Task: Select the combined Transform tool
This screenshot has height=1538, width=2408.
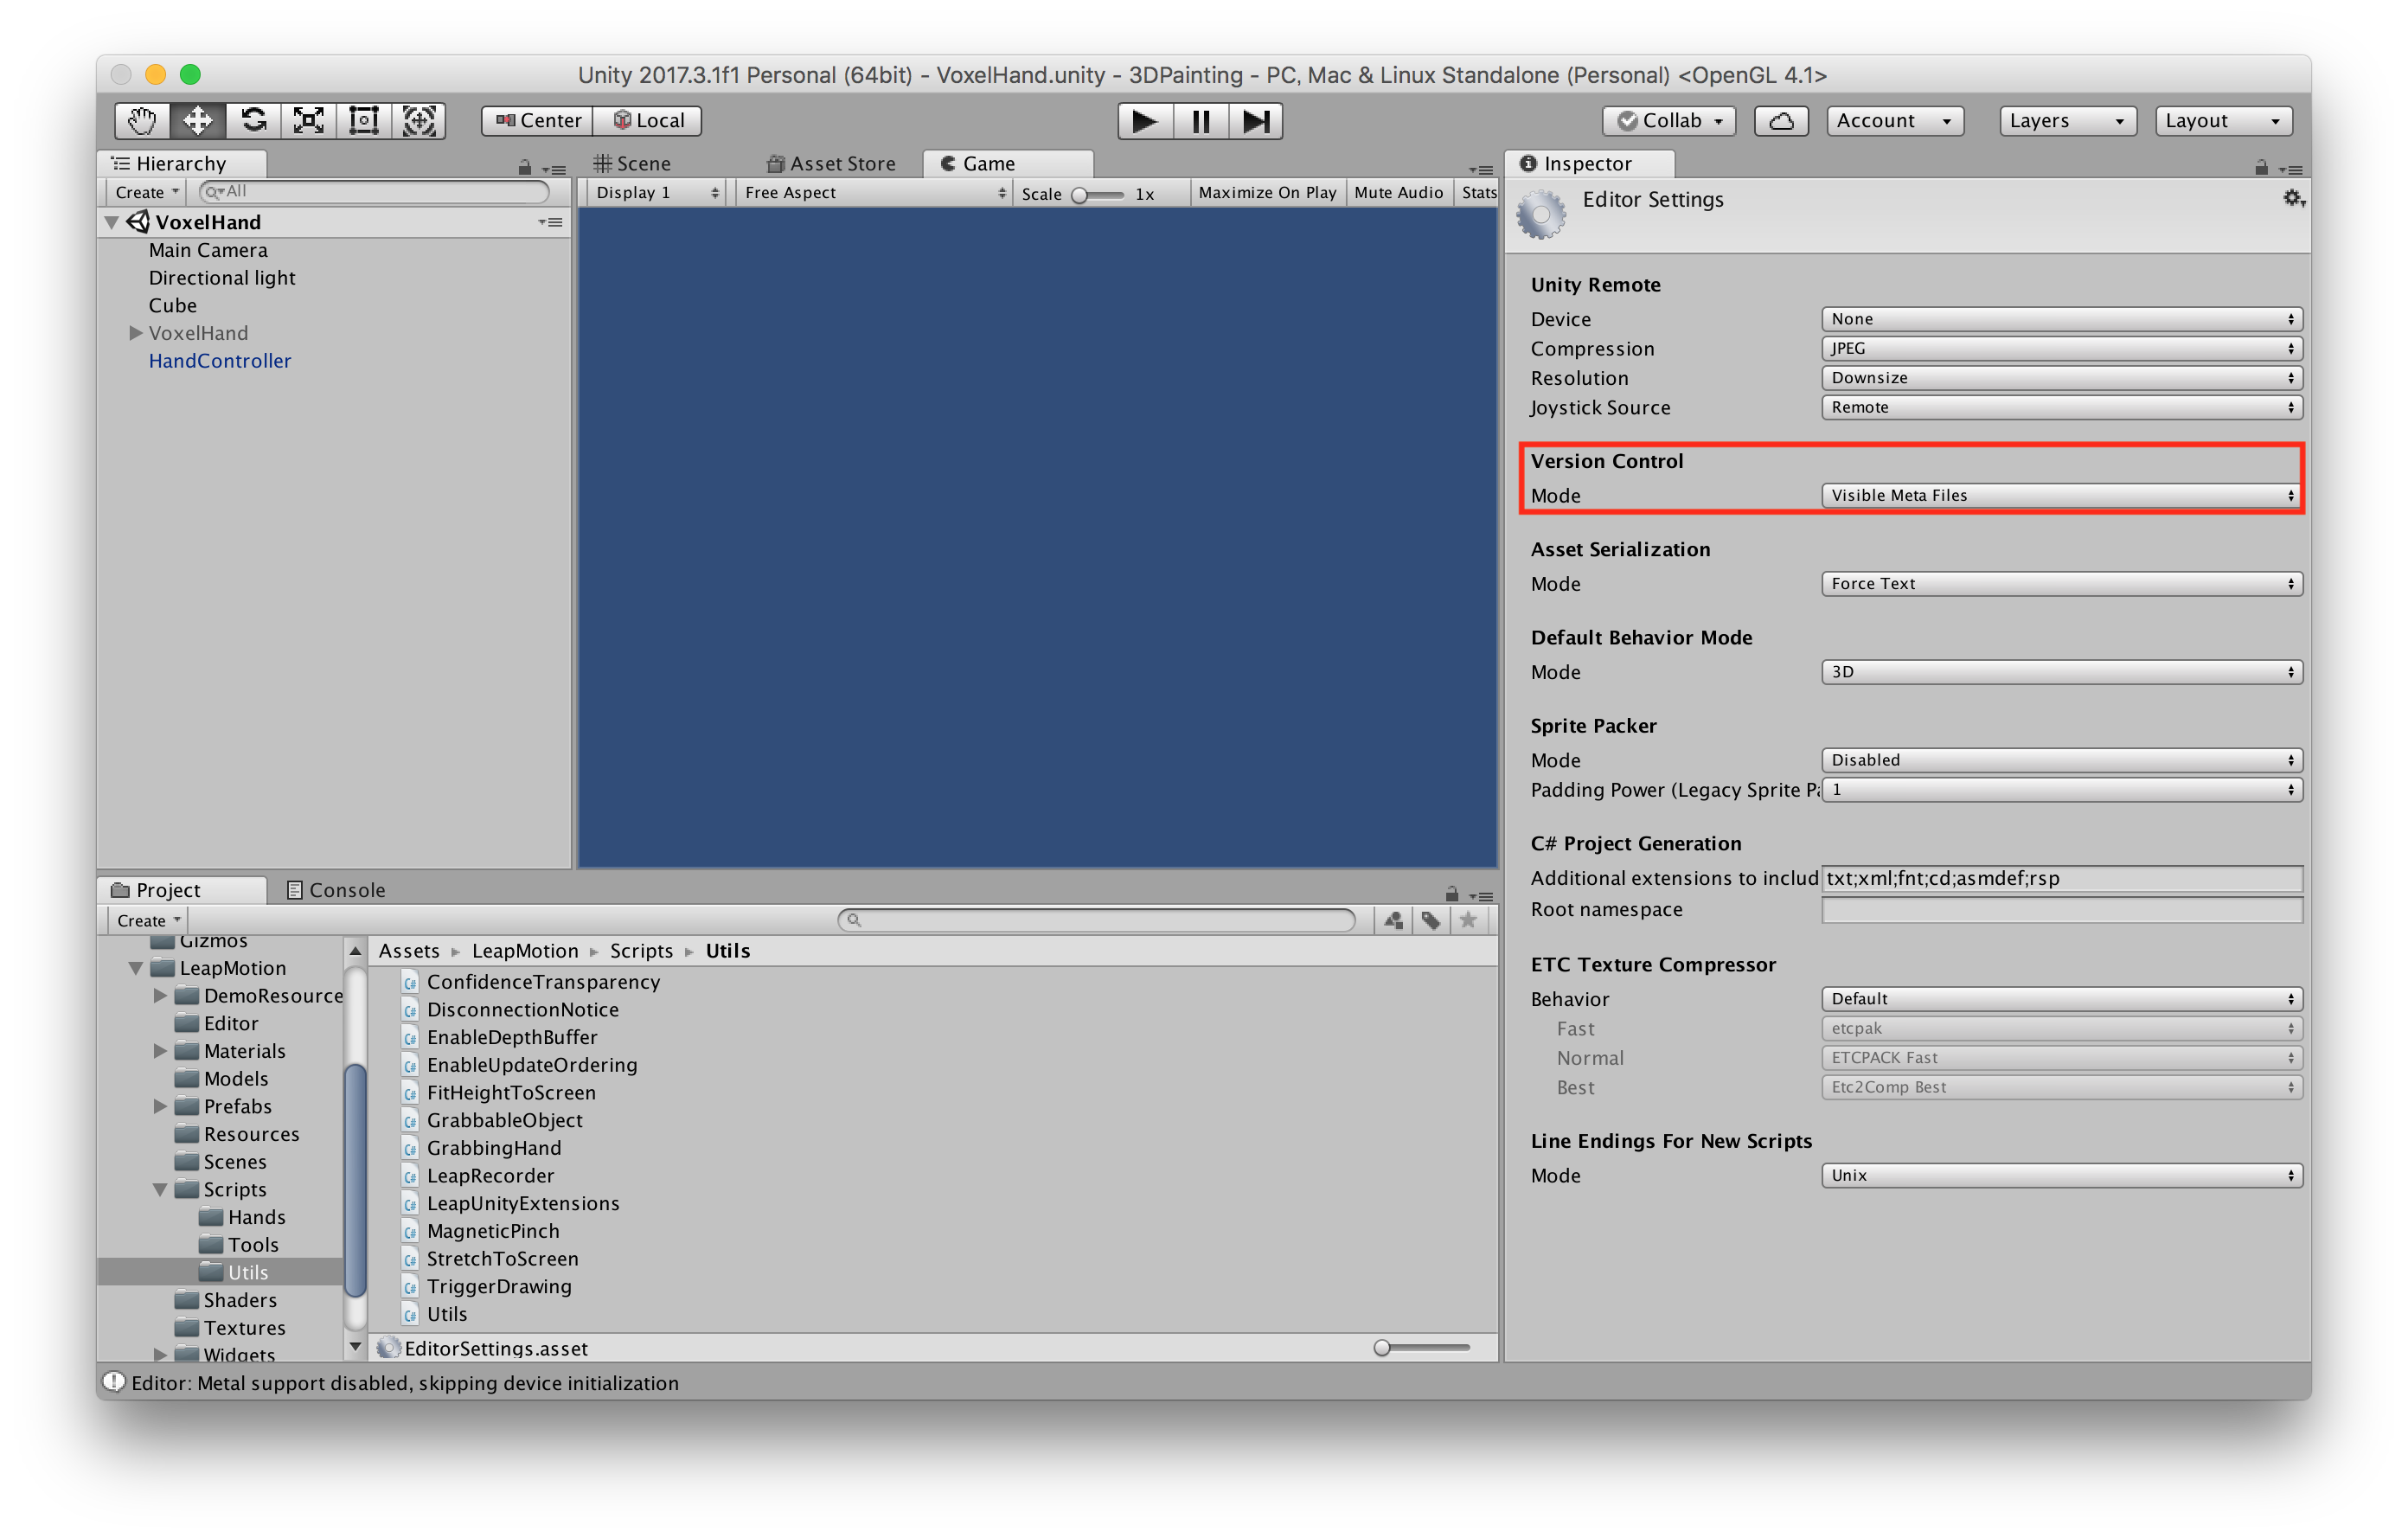Action: 418,121
